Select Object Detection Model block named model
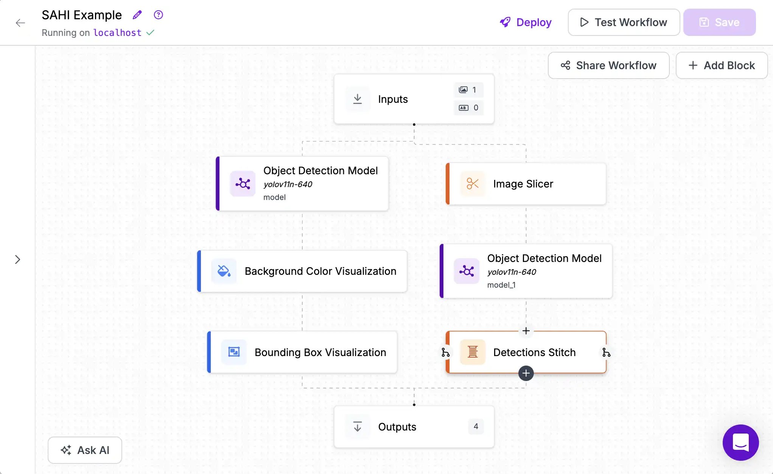 click(x=302, y=184)
